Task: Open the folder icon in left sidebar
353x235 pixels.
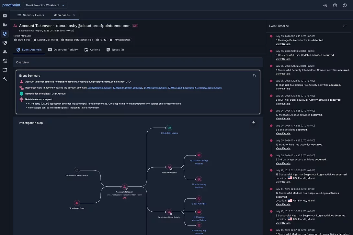Action: (5, 25)
